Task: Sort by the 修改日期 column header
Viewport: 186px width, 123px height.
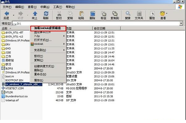Action: point(106,28)
